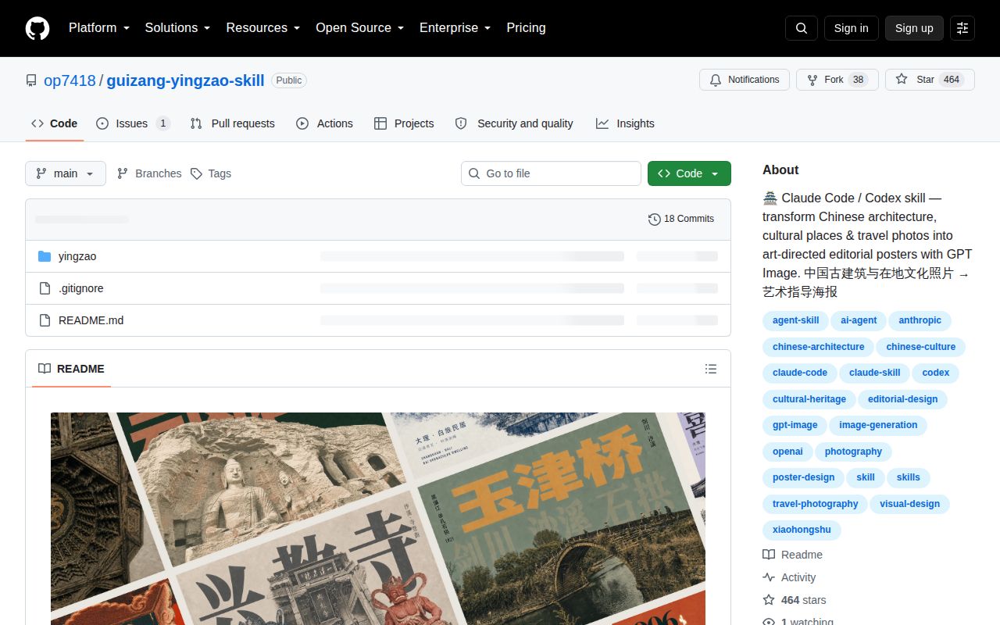Viewport: 1000px width, 625px height.
Task: Select the image-generation topic tag
Action: click(878, 425)
